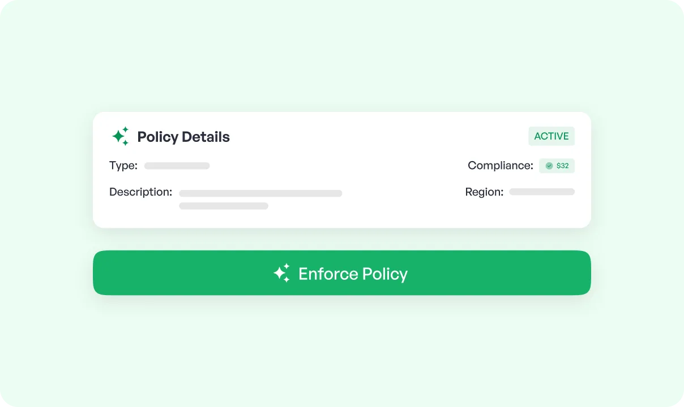684x407 pixels.
Task: Select the sparkle icon inside Enforce Policy button
Action: tap(282, 273)
